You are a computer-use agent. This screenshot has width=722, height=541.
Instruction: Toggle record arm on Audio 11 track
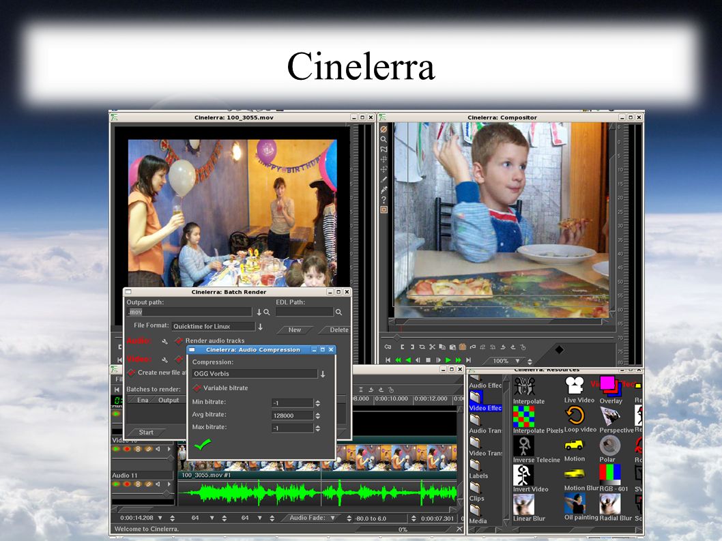(x=127, y=484)
